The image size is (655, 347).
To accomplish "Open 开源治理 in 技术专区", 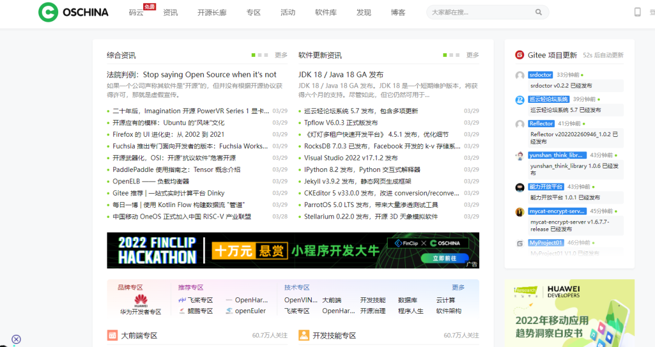I will point(373,311).
